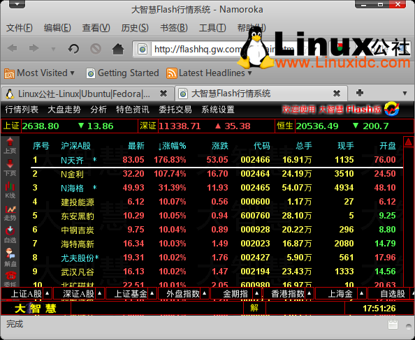
Task: Click the 大智慧 Flash logo icon
Action: click(392, 109)
